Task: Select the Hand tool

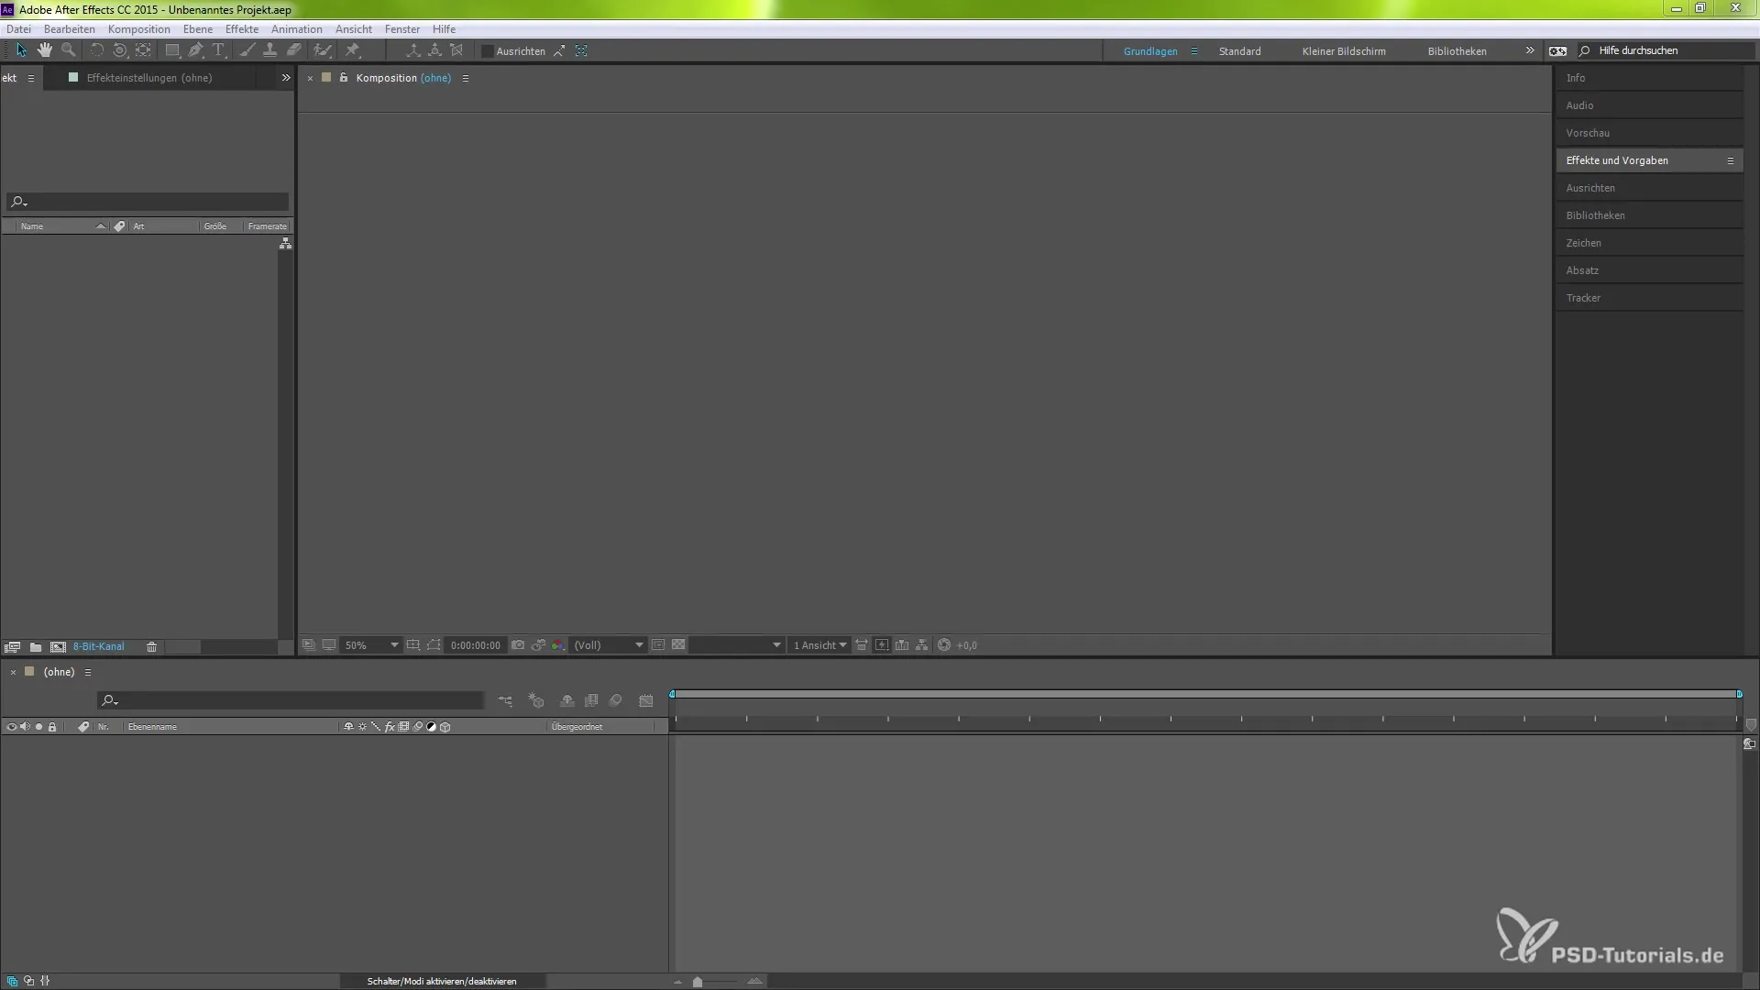Action: [45, 50]
